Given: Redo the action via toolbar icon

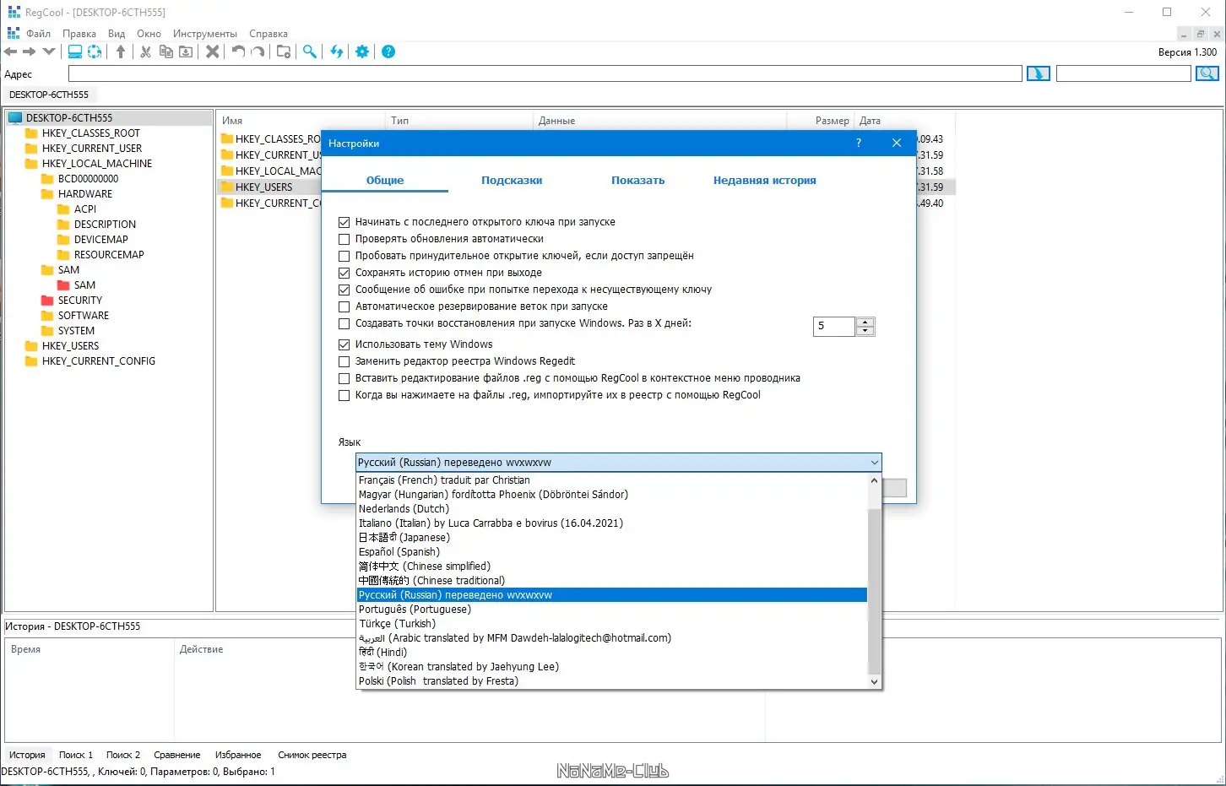Looking at the screenshot, I should pyautogui.click(x=258, y=51).
